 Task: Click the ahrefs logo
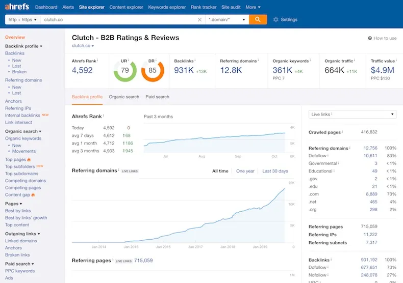click(17, 7)
